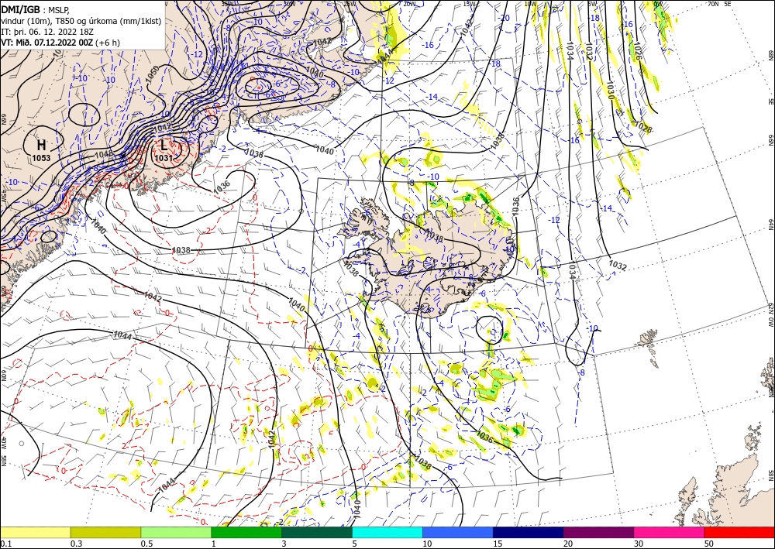Click the red 50+ mm legend swatch
The height and width of the screenshot is (549, 775).
[739, 532]
